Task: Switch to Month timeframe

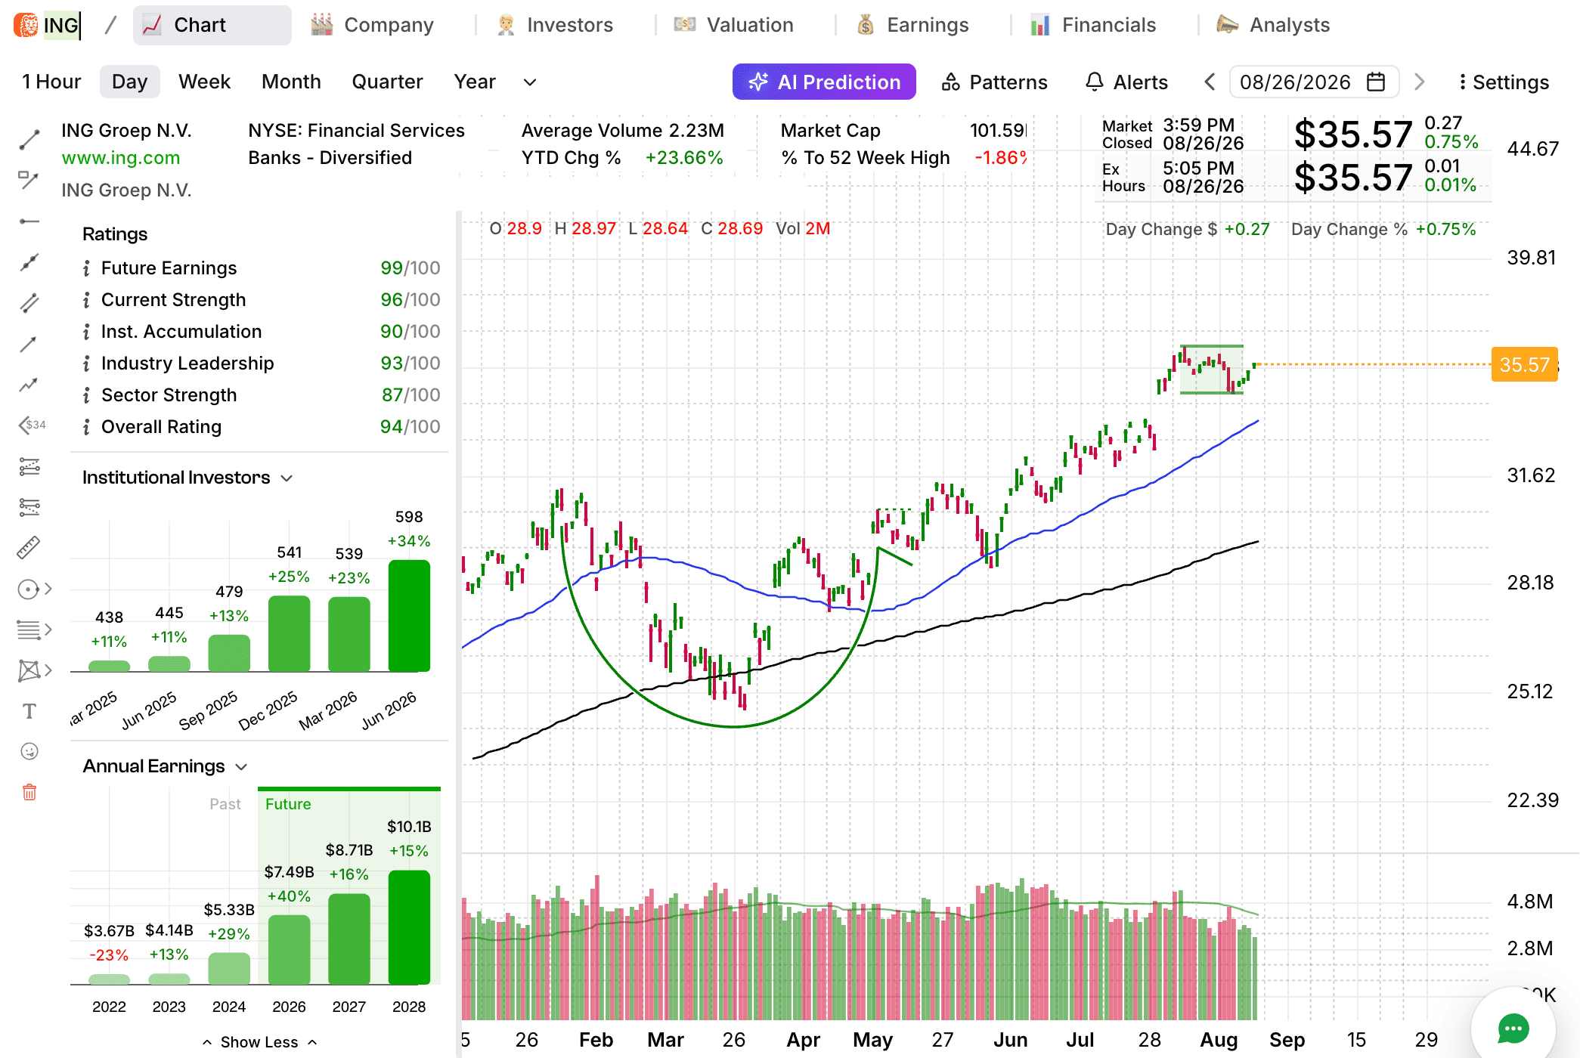Action: 291,82
